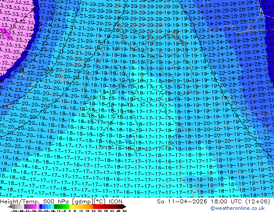Click the dark right arrow end of color scale
Image resolution: width=274 pixels, height=212 pixels.
tap(124, 206)
